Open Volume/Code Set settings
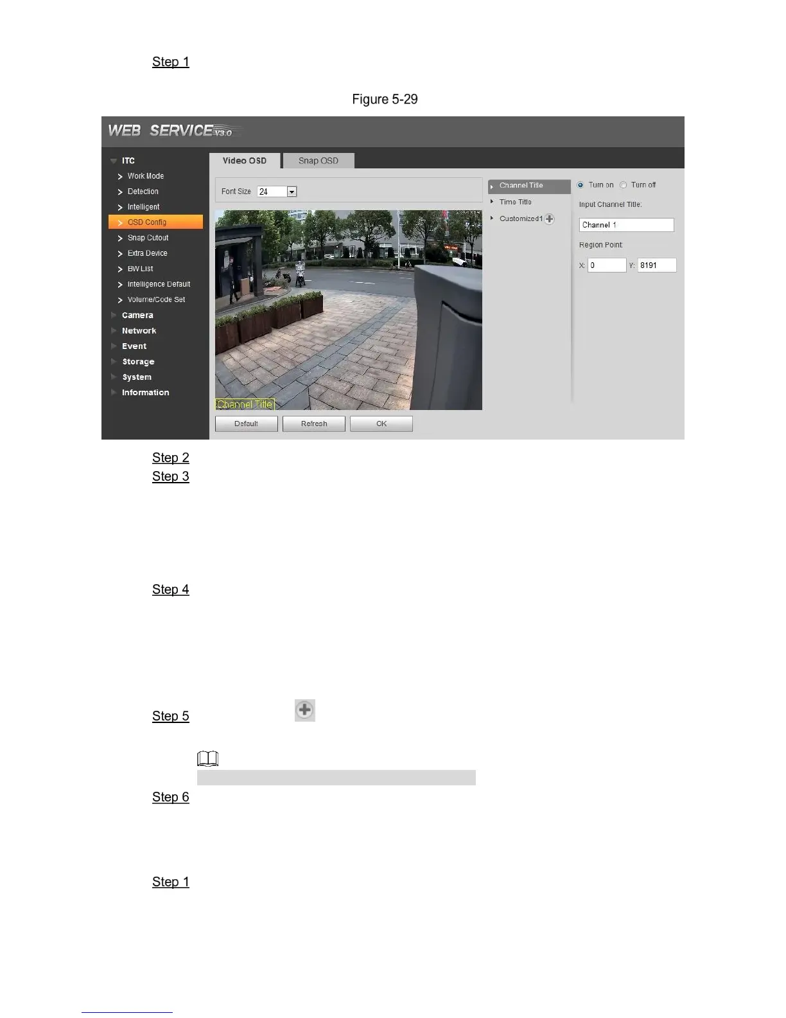 156,299
